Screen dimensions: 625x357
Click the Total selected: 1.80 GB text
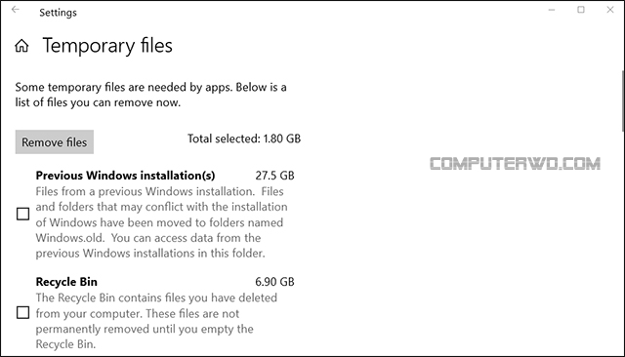[244, 139]
